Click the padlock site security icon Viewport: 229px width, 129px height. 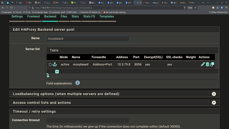tap(33, 8)
